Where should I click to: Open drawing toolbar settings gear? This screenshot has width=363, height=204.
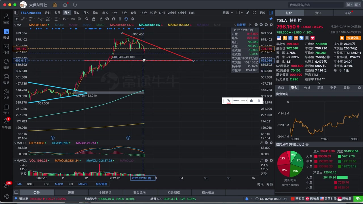coord(132,19)
